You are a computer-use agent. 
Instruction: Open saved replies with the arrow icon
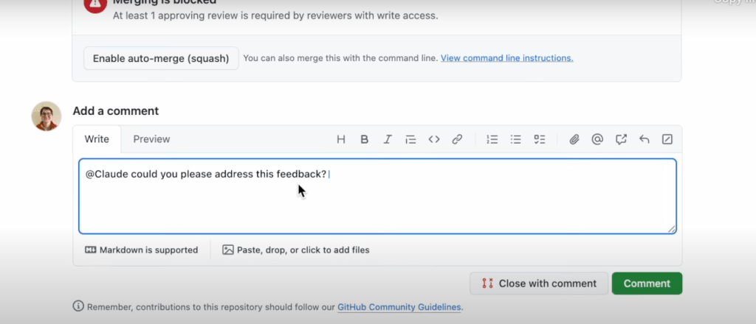pos(644,139)
